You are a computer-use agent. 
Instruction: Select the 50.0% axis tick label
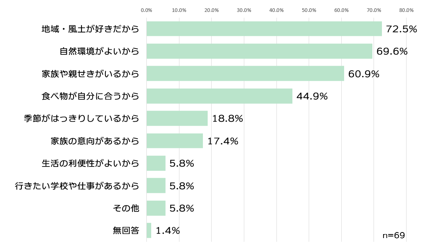click(x=309, y=10)
